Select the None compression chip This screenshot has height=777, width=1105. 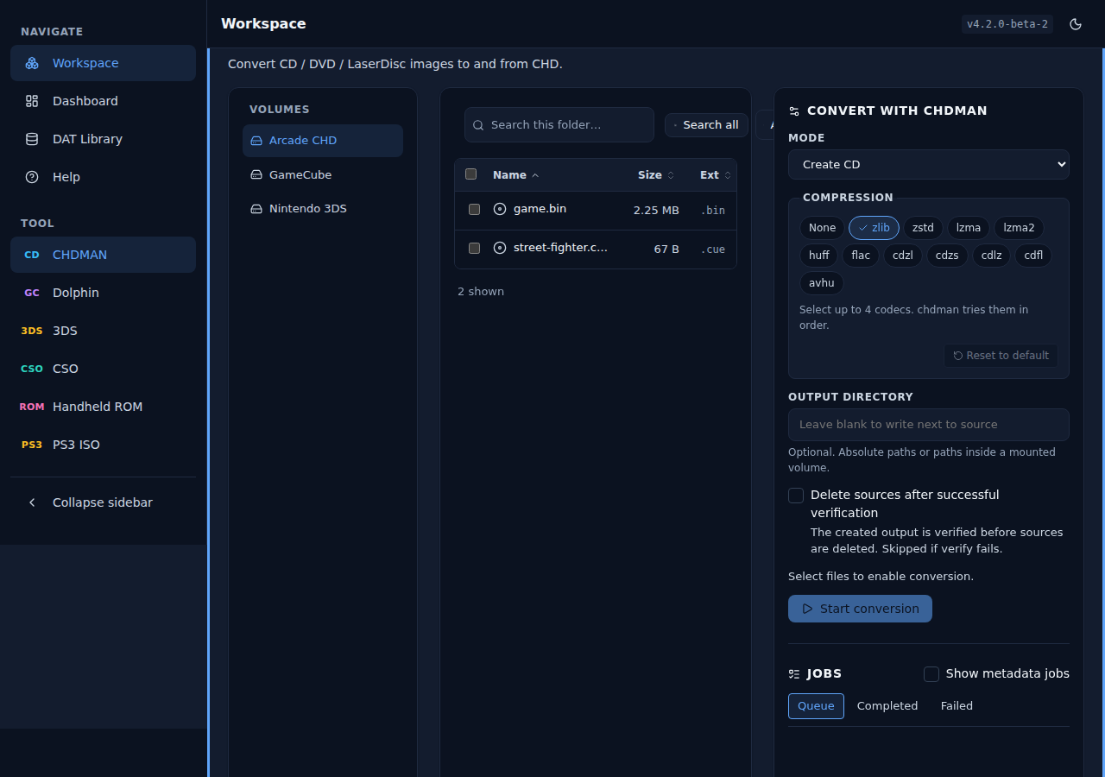822,228
